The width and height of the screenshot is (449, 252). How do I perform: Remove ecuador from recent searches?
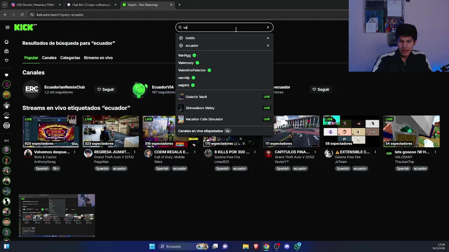point(268,45)
